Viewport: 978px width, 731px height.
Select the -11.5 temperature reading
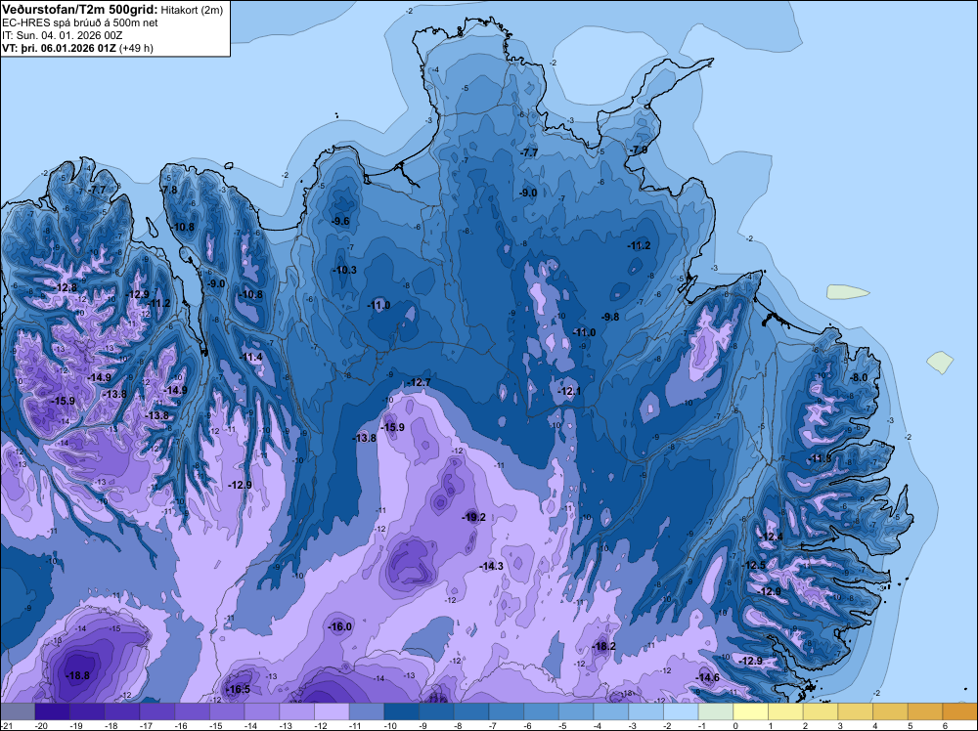(x=821, y=458)
